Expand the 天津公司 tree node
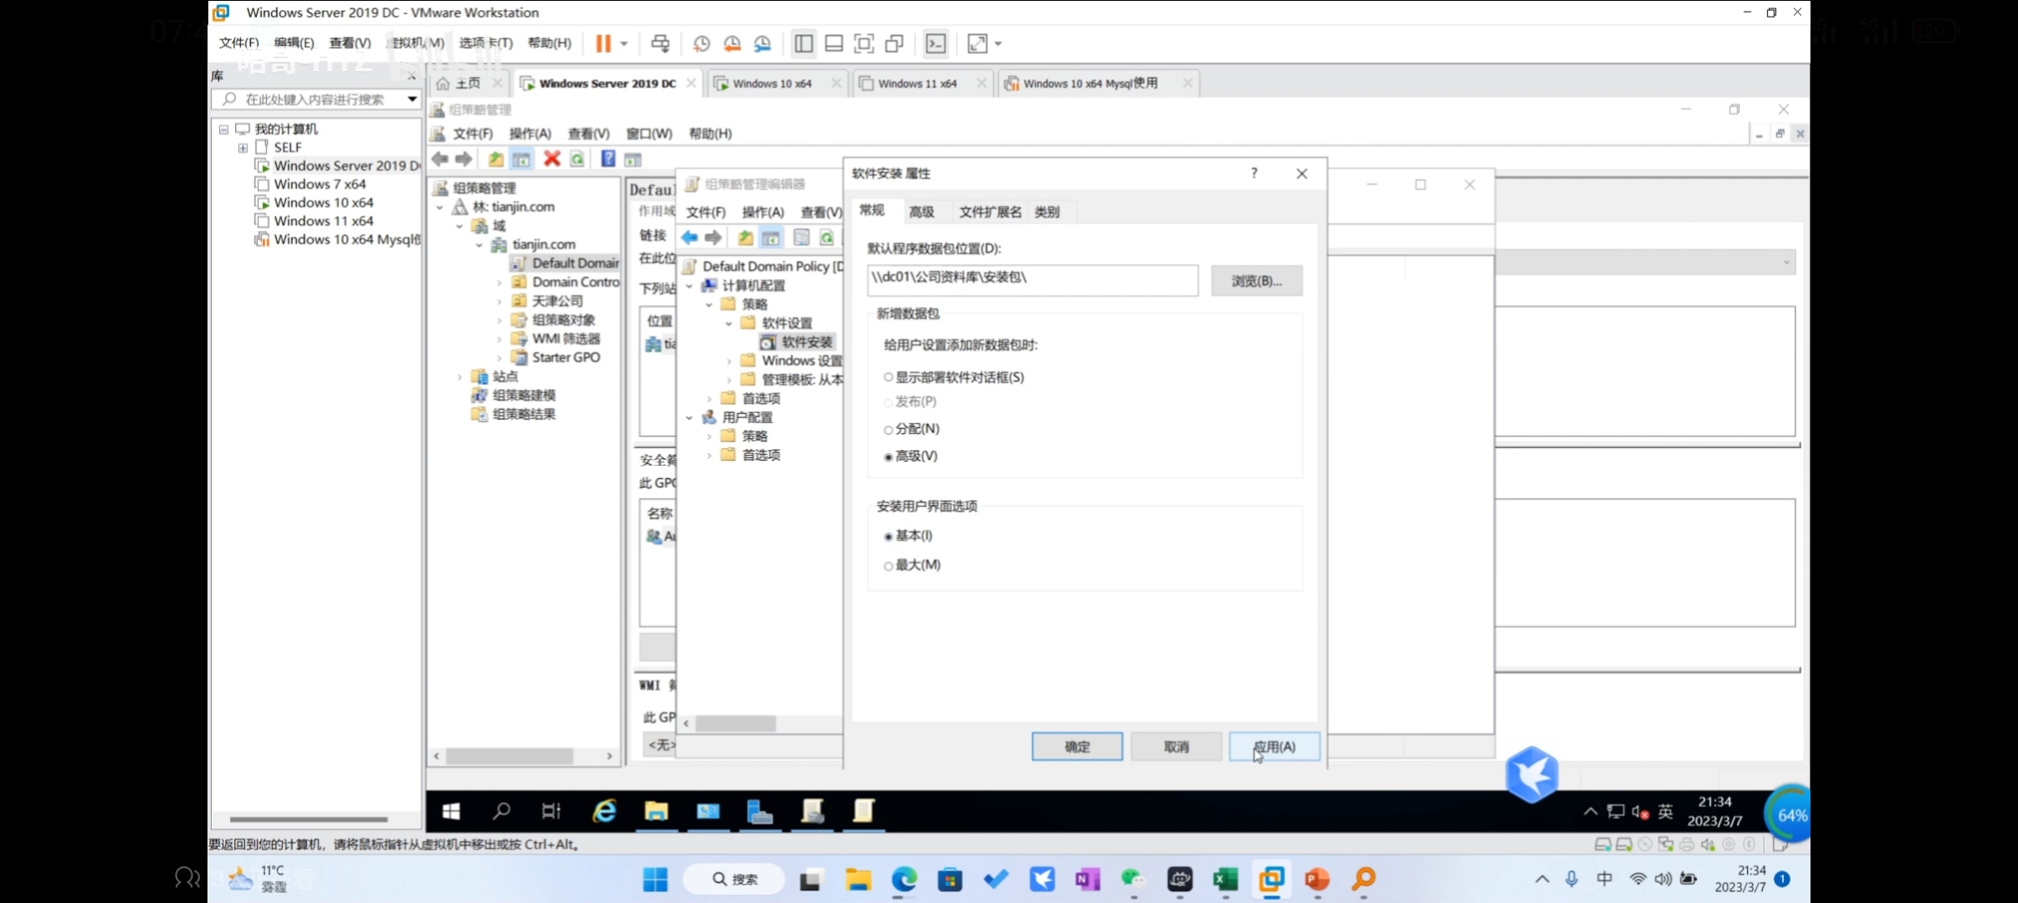 click(x=499, y=301)
